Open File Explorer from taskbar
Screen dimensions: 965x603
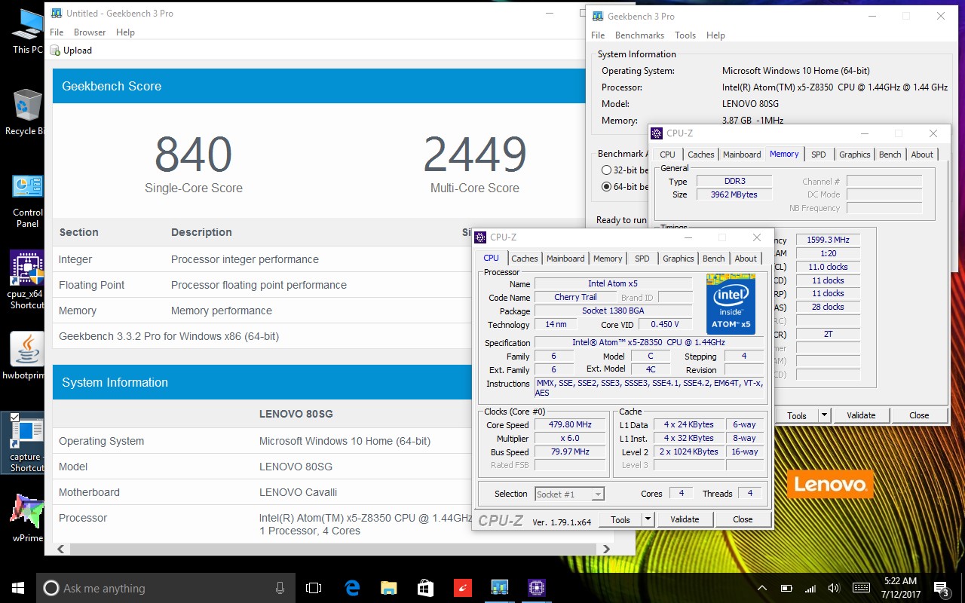(388, 588)
